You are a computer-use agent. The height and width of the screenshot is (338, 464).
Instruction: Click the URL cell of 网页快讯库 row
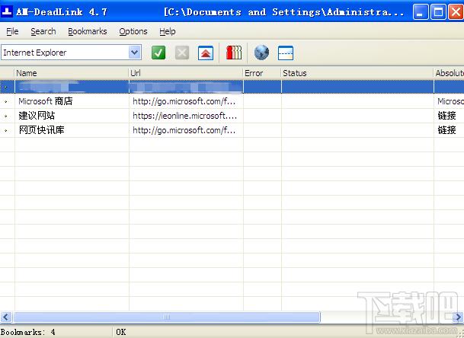[x=186, y=130]
